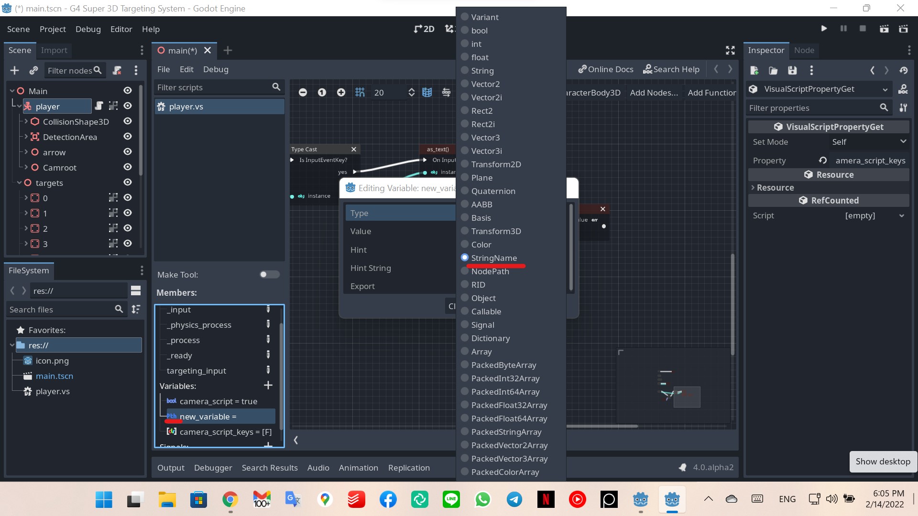
Task: Click the zoom in plus icon above the graph
Action: point(341,92)
